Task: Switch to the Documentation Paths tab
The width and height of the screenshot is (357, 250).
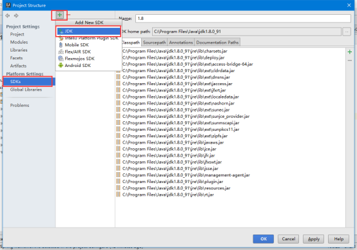Action: coord(217,43)
